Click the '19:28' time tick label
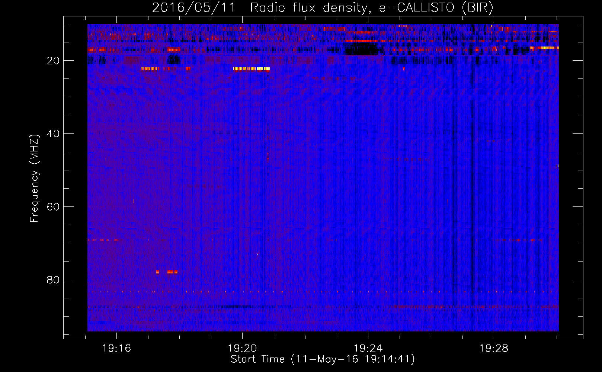602x372 pixels. [x=494, y=349]
